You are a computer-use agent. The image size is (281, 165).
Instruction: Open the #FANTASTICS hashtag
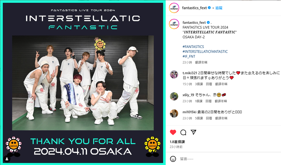pyautogui.click(x=193, y=47)
